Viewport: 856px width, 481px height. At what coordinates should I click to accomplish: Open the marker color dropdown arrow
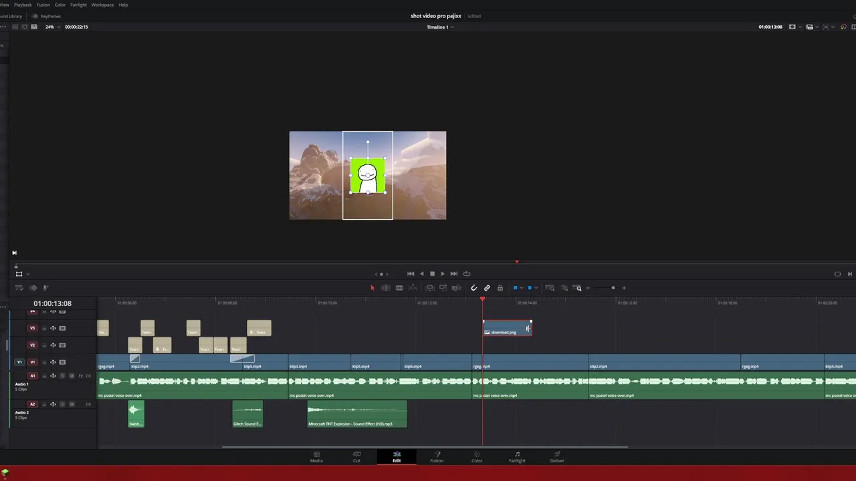536,288
